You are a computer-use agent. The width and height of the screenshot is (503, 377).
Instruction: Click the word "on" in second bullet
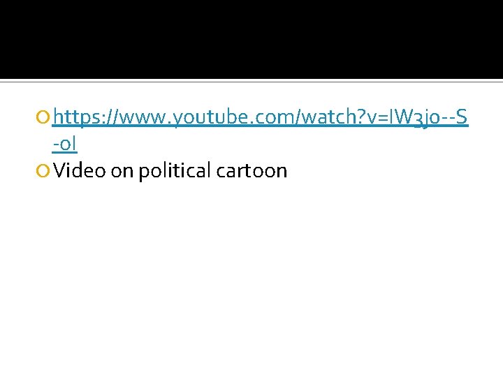click(x=122, y=172)
